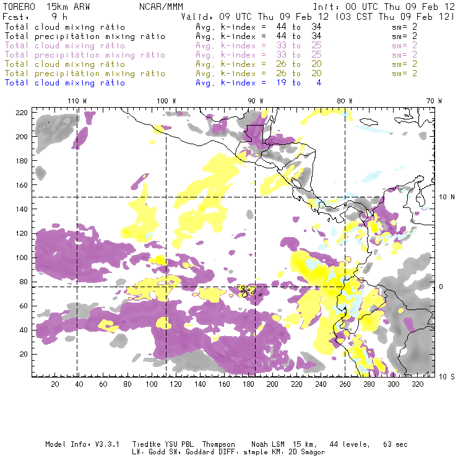Screen dimensions: 458x458
Task: Click the "Goddard DIFF," text
Action: [212, 452]
